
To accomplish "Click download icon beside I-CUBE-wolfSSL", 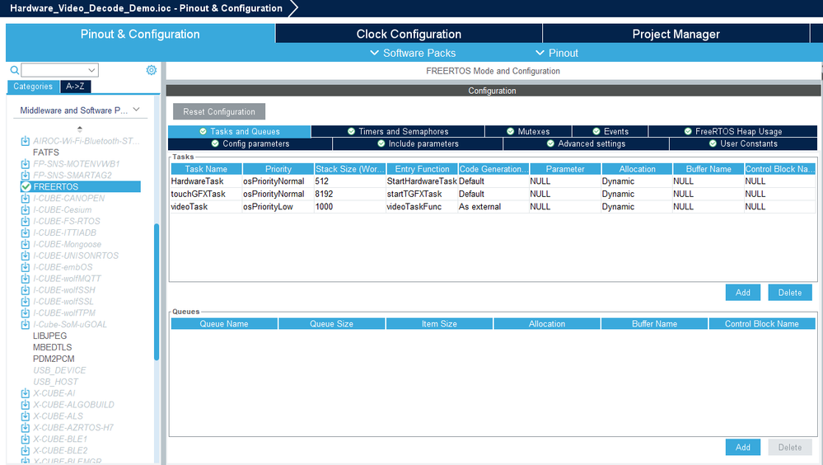I will point(26,302).
